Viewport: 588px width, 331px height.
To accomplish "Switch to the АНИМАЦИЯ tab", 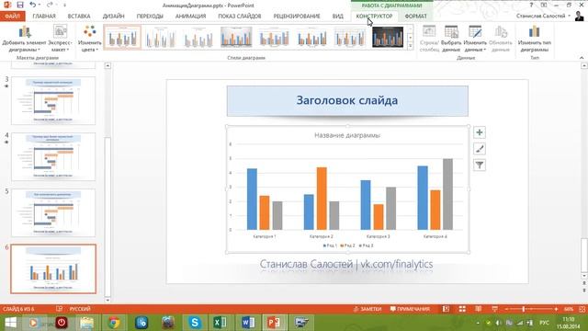I will 190,17.
